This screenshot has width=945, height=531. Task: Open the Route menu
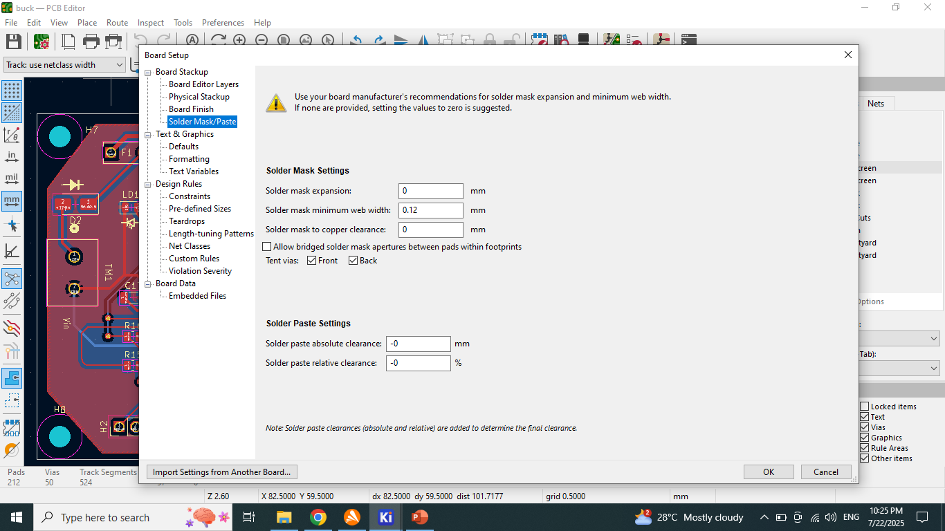(x=117, y=22)
